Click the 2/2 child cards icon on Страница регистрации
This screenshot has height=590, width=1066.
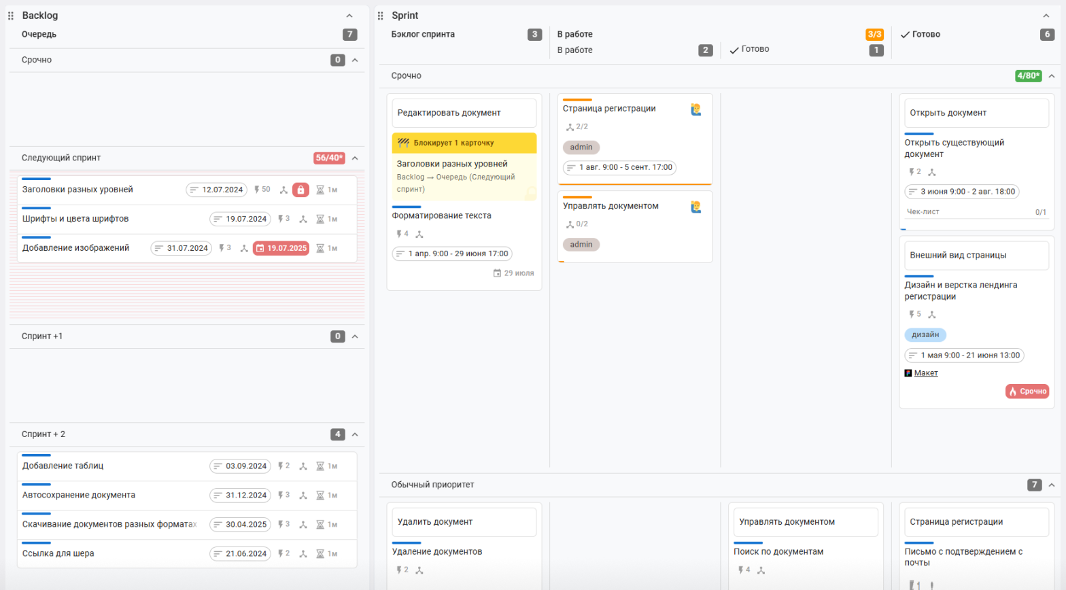click(x=570, y=127)
